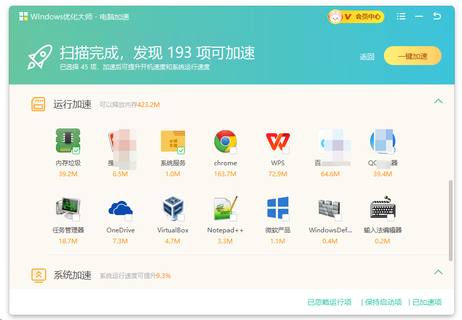Click the Notepad++ name label
The image size is (462, 320).
225,230
